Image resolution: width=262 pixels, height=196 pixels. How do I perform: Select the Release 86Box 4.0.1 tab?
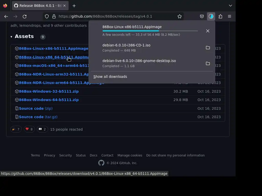coord(40,6)
